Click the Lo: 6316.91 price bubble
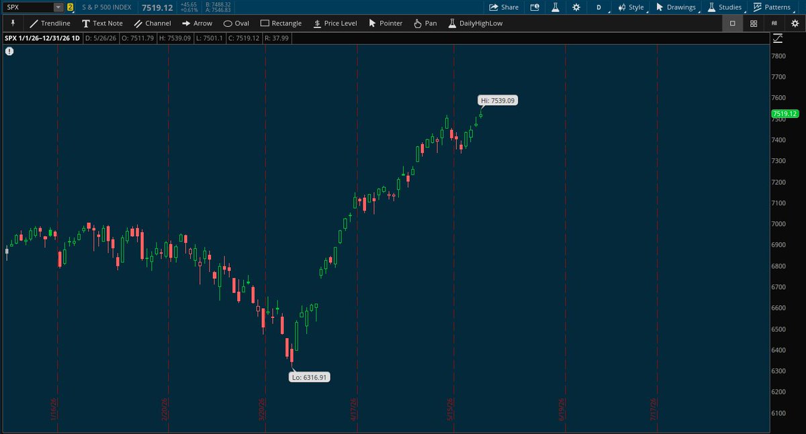 point(310,378)
